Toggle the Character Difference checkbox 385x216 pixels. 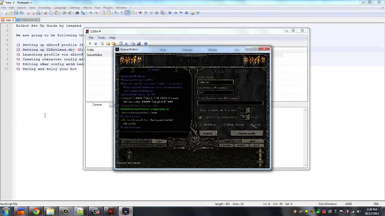click(200, 117)
